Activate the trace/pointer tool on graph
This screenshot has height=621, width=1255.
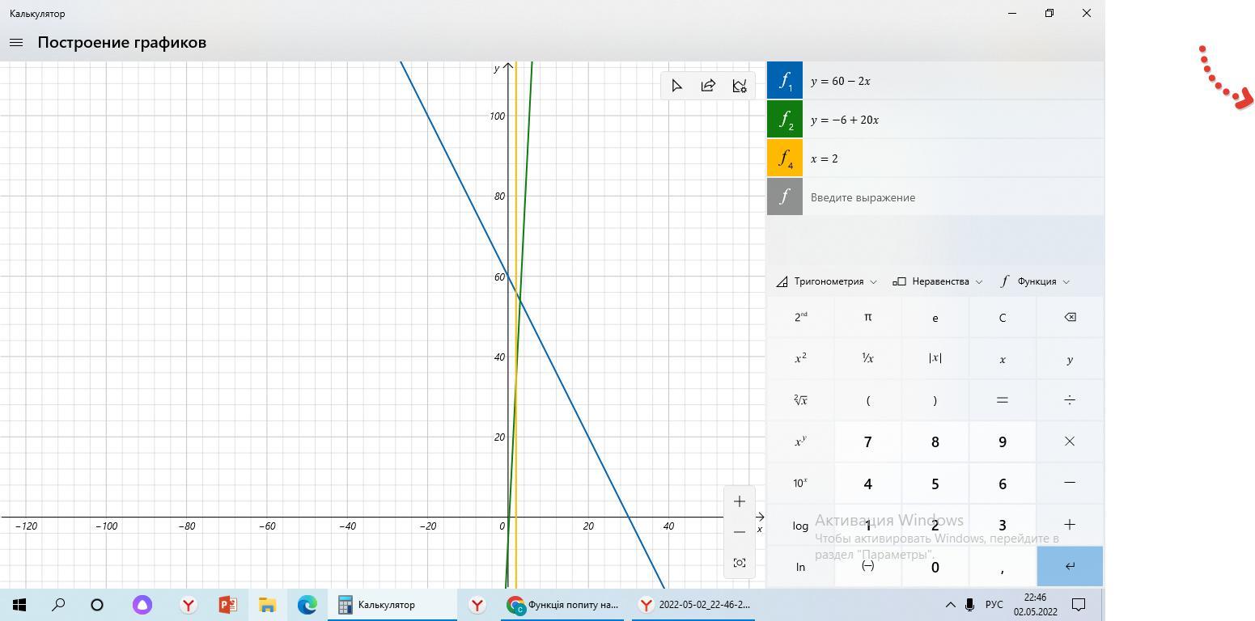pos(677,86)
